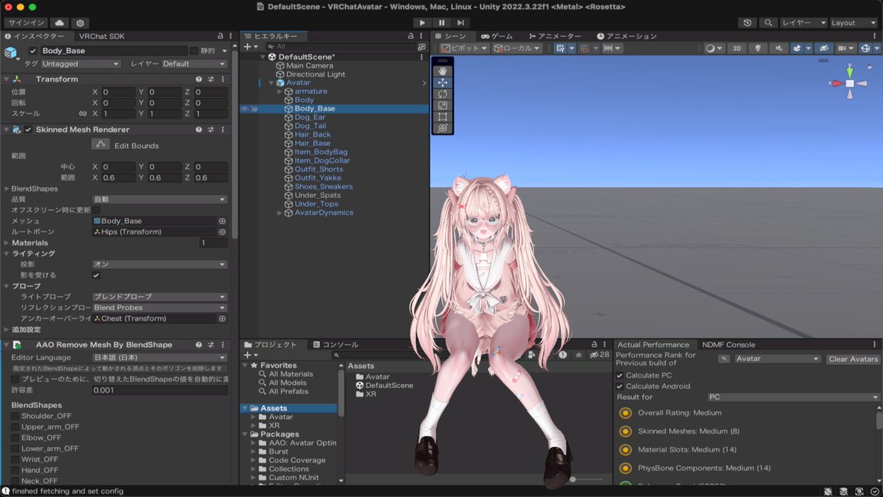Toggle scene audio icon
Screen dimensions: 883x497
778,48
